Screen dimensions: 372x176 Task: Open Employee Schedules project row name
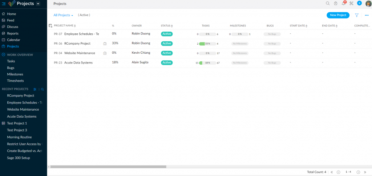(x=82, y=34)
